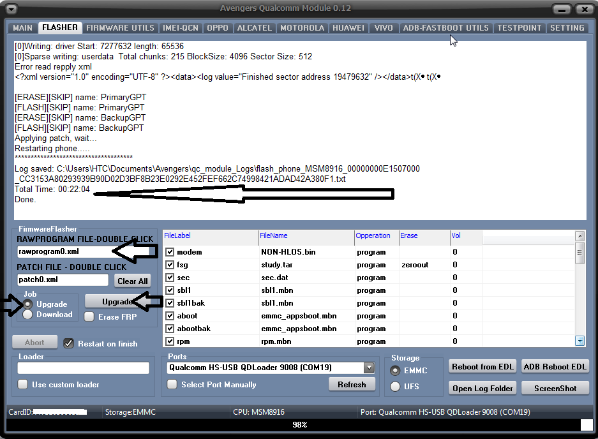Open the HUAWEI tab
The width and height of the screenshot is (598, 439).
[348, 28]
